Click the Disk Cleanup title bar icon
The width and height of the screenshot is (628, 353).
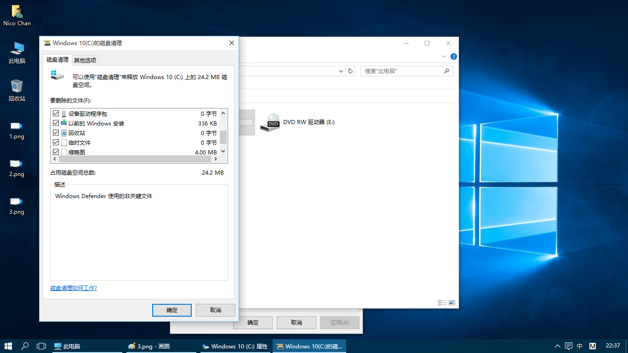point(47,43)
